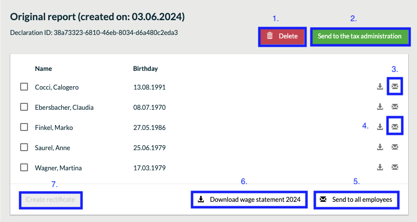Click the name Ebersbacher, Claudia
This screenshot has height=222, width=417.
pyautogui.click(x=64, y=107)
